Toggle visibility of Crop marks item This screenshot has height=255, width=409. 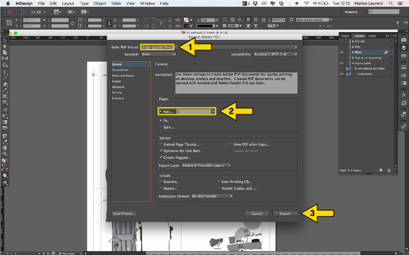point(342,74)
